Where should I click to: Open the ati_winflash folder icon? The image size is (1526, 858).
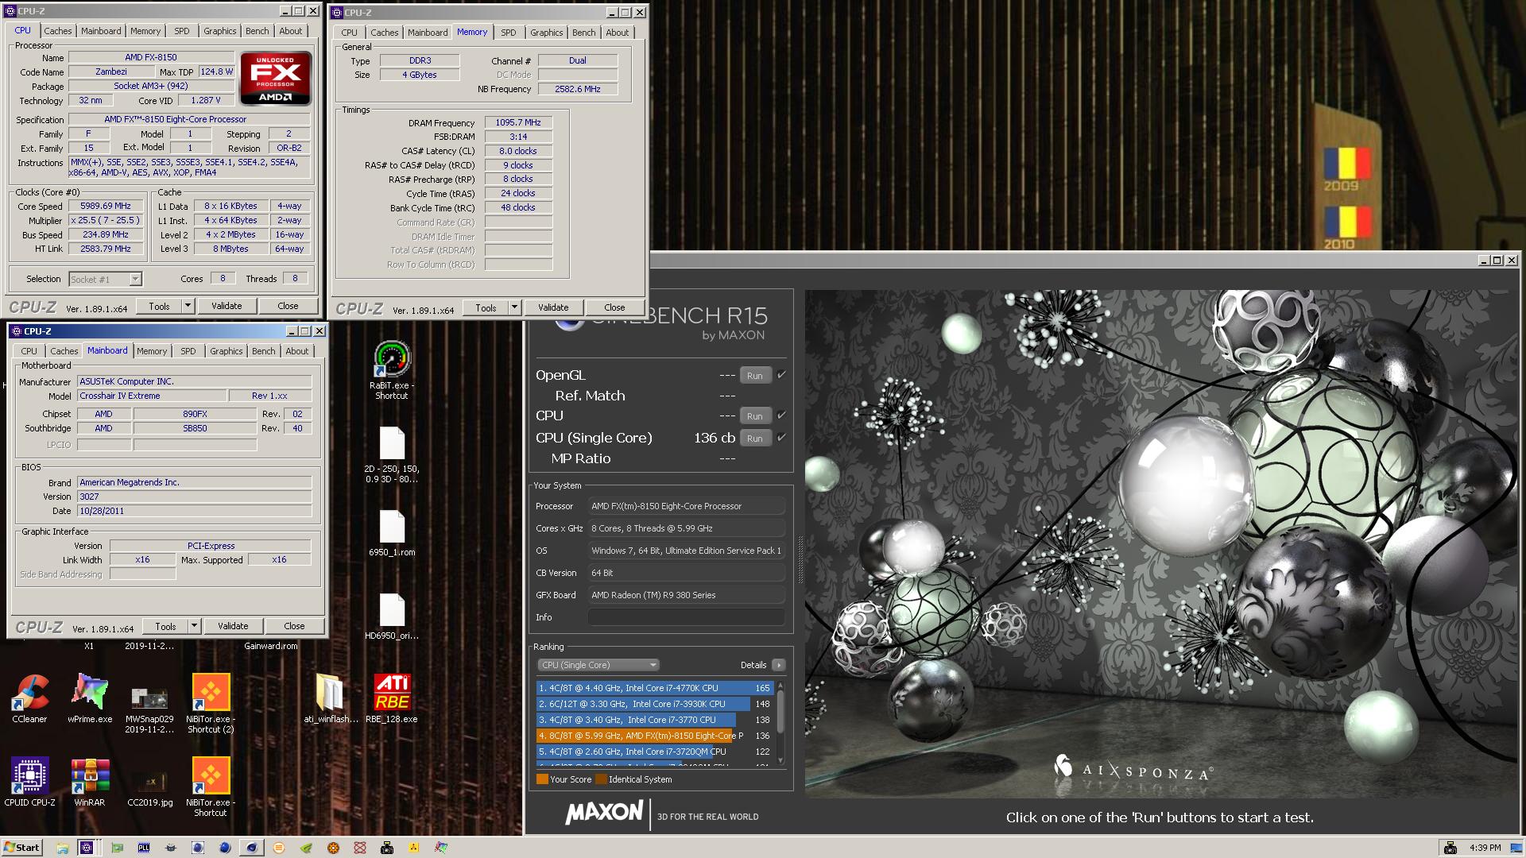(331, 698)
